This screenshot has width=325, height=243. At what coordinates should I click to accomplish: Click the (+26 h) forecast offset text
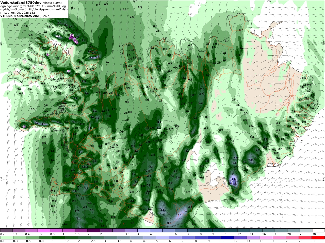point(45,16)
